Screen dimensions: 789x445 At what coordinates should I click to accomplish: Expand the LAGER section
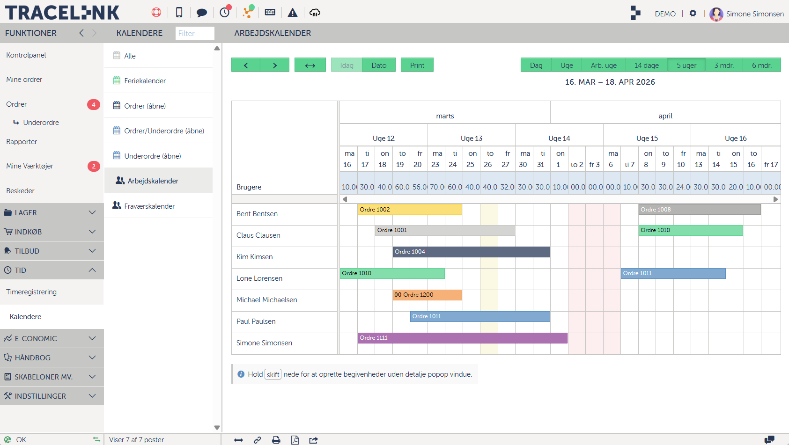click(x=52, y=213)
